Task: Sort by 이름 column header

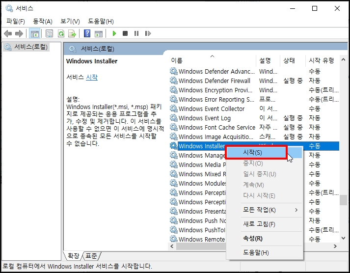Action: tap(212, 60)
